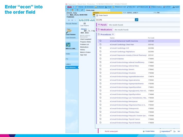This screenshot has width=183, height=137.
Task: Close the Zztest,Joey patient tab
Action: click(109, 10)
